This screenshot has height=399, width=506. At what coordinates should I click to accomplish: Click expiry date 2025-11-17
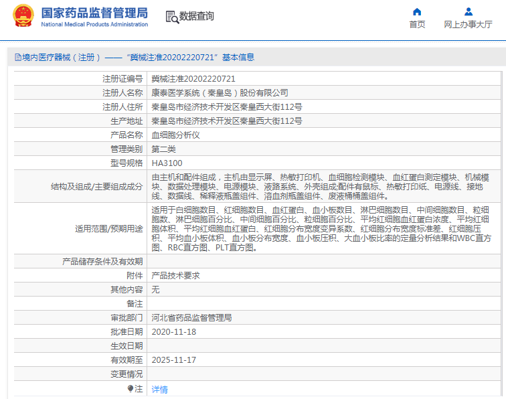[x=173, y=360]
